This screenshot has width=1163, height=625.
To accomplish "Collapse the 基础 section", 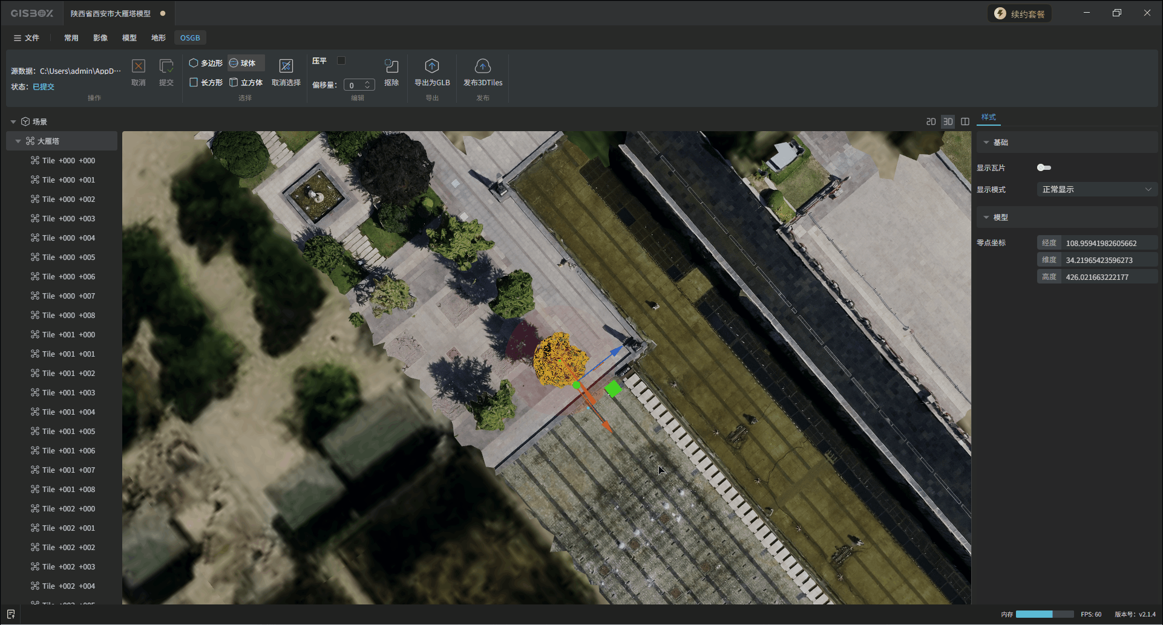I will click(x=986, y=143).
